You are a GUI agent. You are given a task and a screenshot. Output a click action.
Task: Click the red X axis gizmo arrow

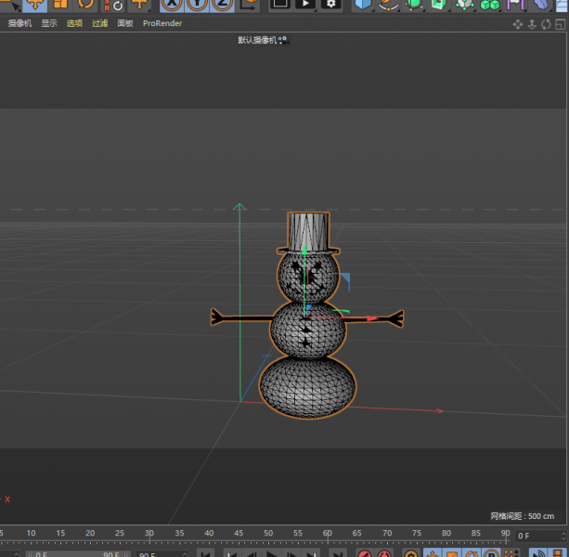[372, 318]
